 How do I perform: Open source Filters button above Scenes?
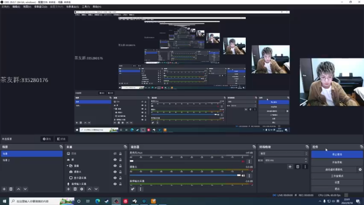pyautogui.click(x=61, y=139)
